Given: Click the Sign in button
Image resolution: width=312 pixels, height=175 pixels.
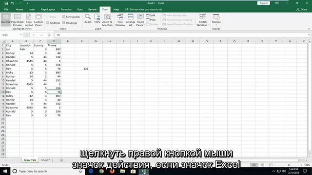Looking at the screenshot, I should pos(263,3).
